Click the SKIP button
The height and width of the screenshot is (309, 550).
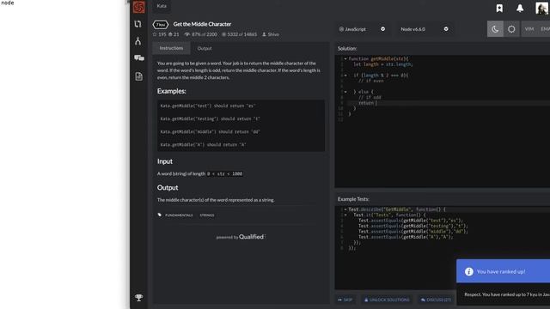coord(345,300)
